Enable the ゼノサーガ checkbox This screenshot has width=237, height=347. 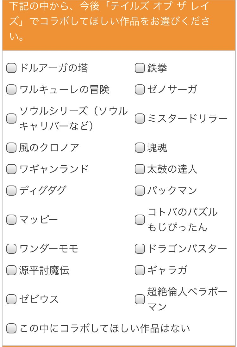[x=140, y=89]
